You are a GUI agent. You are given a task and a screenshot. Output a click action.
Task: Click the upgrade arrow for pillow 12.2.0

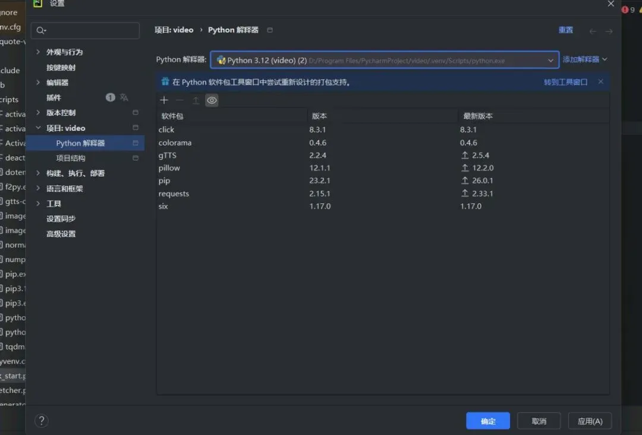point(465,168)
